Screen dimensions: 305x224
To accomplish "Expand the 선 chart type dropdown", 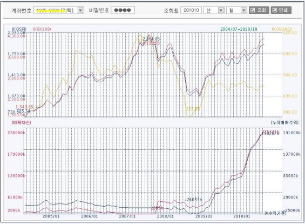I will click(x=221, y=10).
